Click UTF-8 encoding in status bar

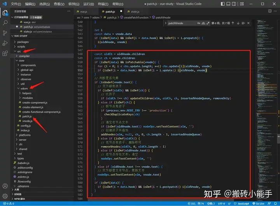(x=221, y=204)
